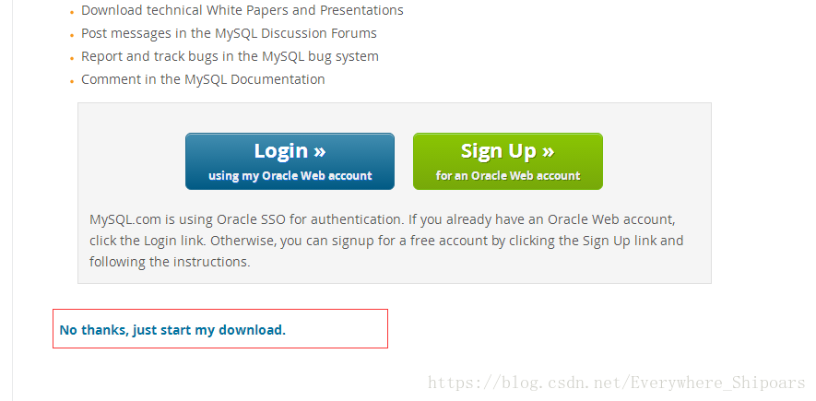Viewport: 816px width, 401px height.
Task: Click the orange bullet beside 'Download technical White Papers'
Action: 72,13
